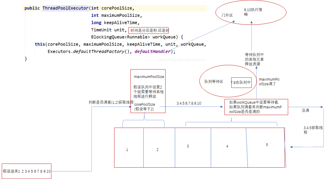Viewport: 329px width, 179px height.
Task: Select the 3,4,5获取线程 label
Action: 313,130
